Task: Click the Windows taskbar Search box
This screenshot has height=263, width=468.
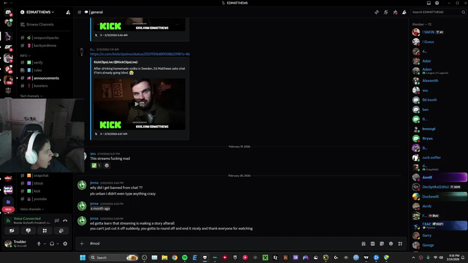Action: tap(113, 258)
